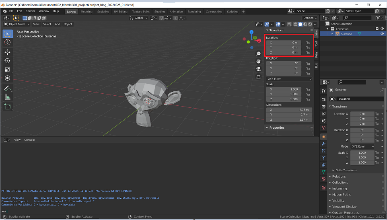Click the Outliner filter funnel icon

point(378,18)
